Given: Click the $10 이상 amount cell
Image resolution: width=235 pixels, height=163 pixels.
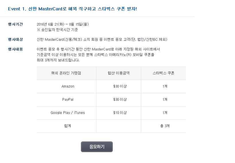Looking at the screenshot, I should (x=120, y=113).
